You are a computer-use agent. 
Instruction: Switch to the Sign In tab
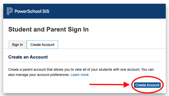[x=17, y=45]
